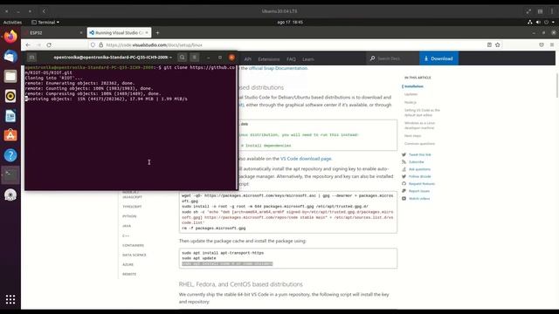Go back in Firefox navigation
This screenshot has width=559, height=314.
tap(28, 44)
